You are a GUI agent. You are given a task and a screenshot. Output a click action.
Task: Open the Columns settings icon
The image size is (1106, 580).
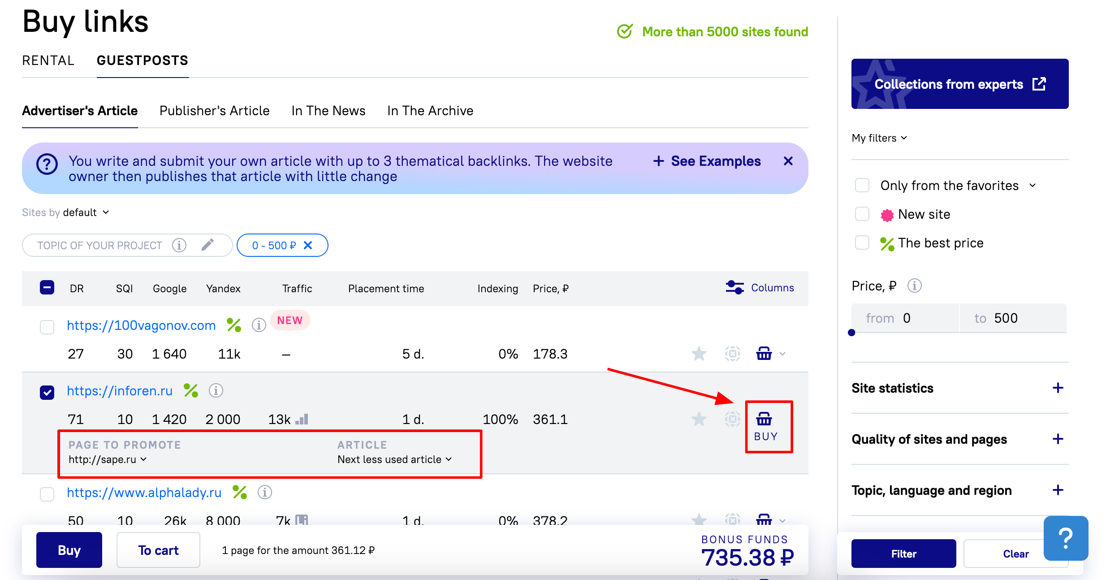point(734,287)
